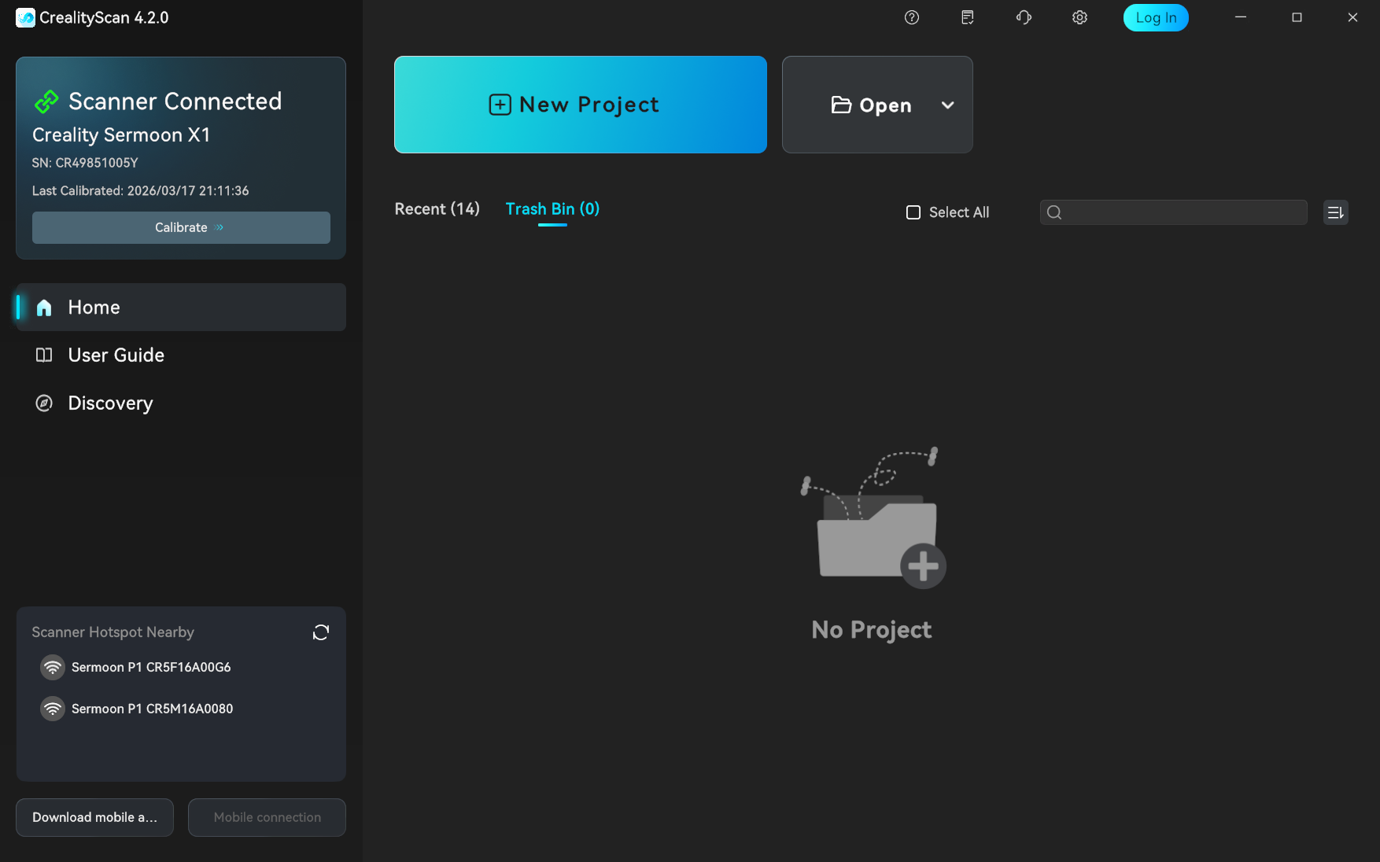
Task: Start scanner calibration with Calibrate button
Action: point(181,227)
